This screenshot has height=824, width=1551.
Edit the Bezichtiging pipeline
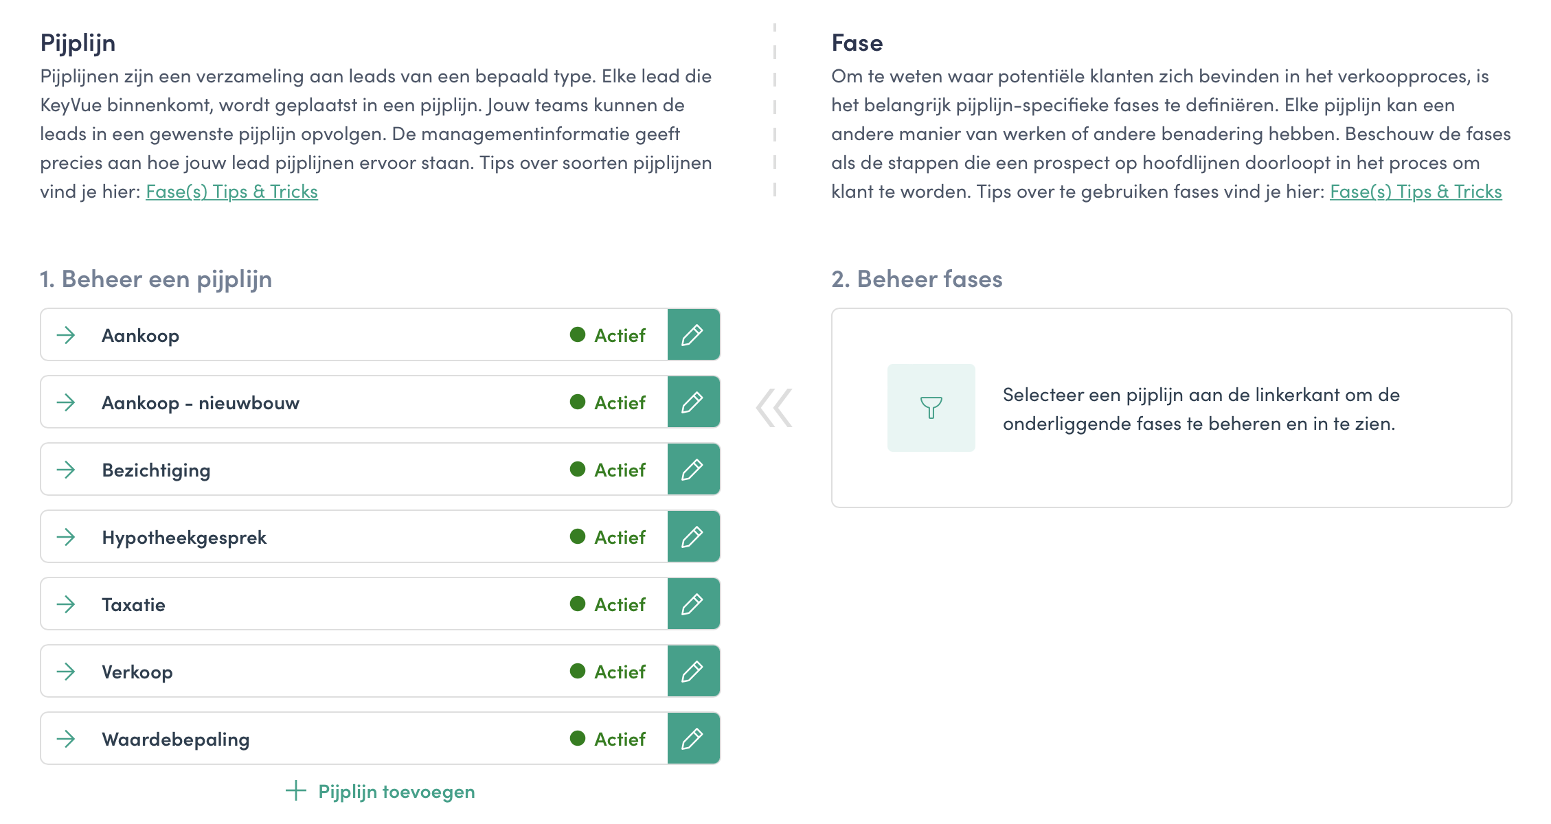[693, 469]
